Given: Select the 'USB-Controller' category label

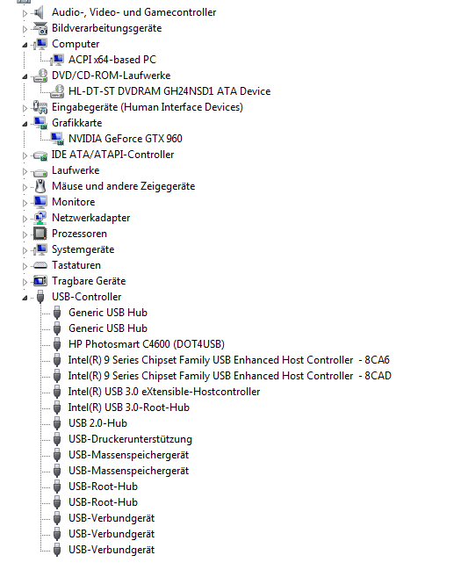Looking at the screenshot, I should (86, 297).
